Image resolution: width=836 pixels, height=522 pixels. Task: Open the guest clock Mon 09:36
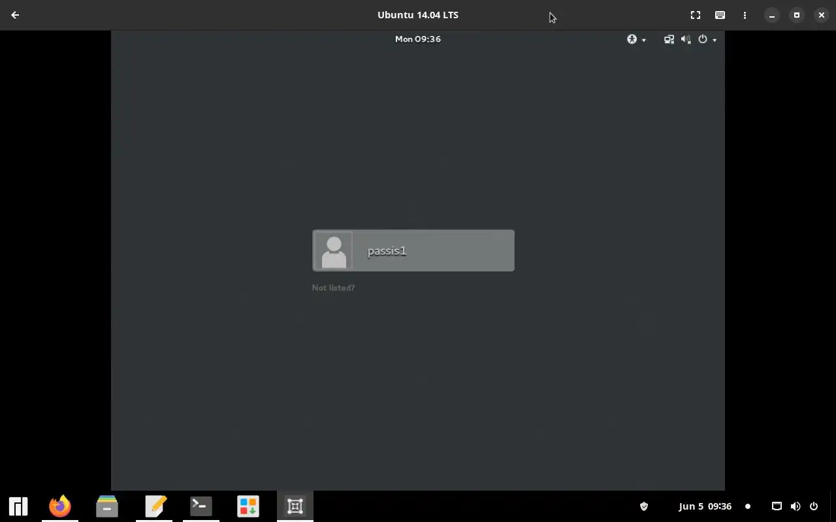pyautogui.click(x=418, y=39)
